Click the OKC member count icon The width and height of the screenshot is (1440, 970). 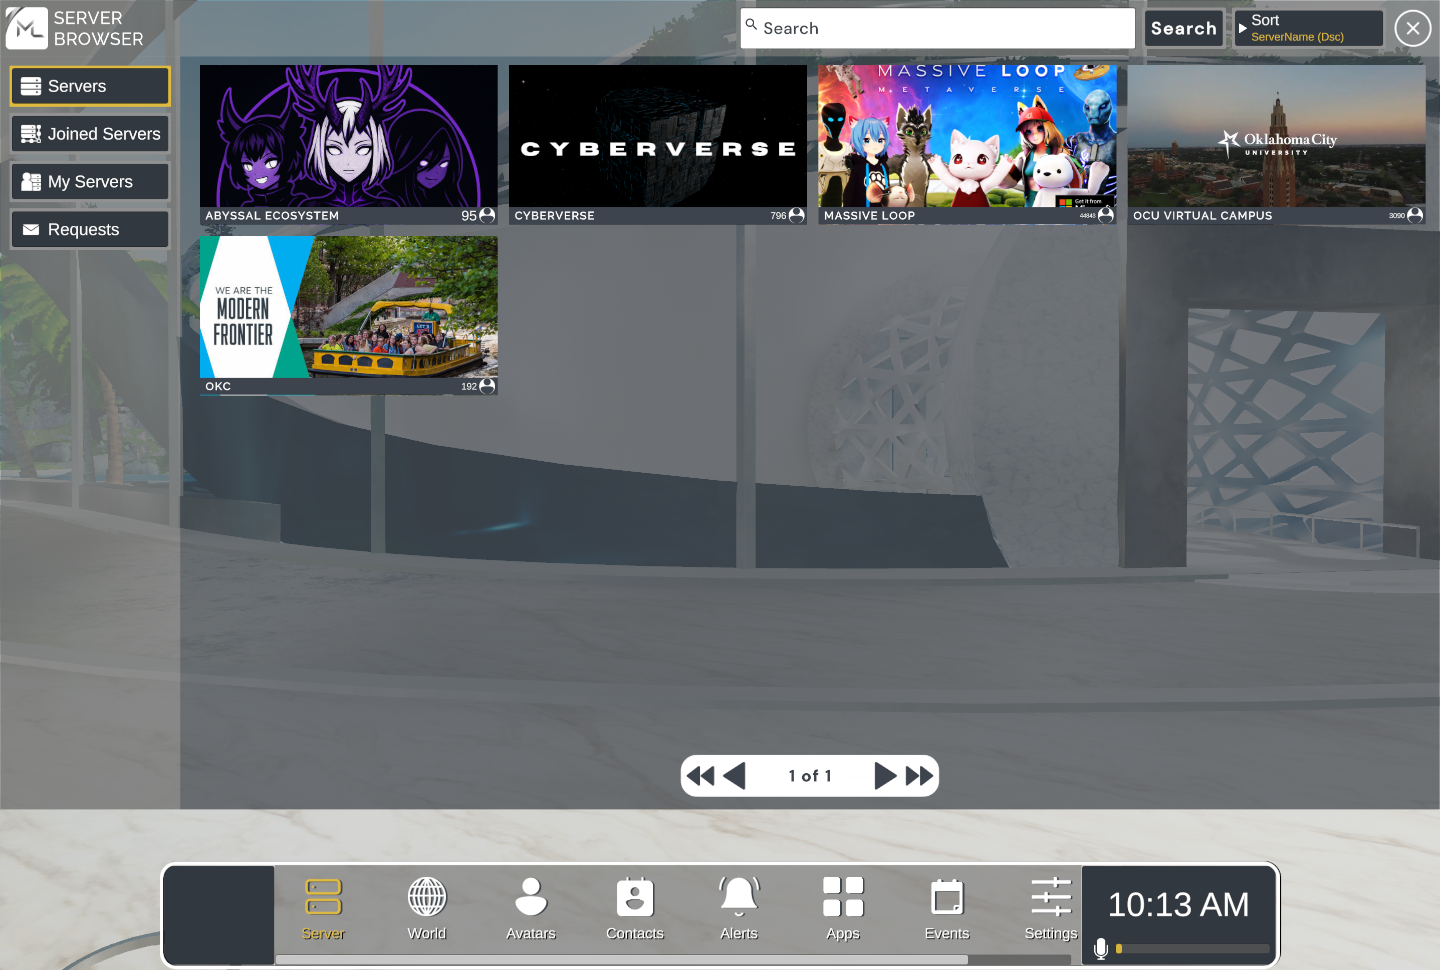pos(487,386)
